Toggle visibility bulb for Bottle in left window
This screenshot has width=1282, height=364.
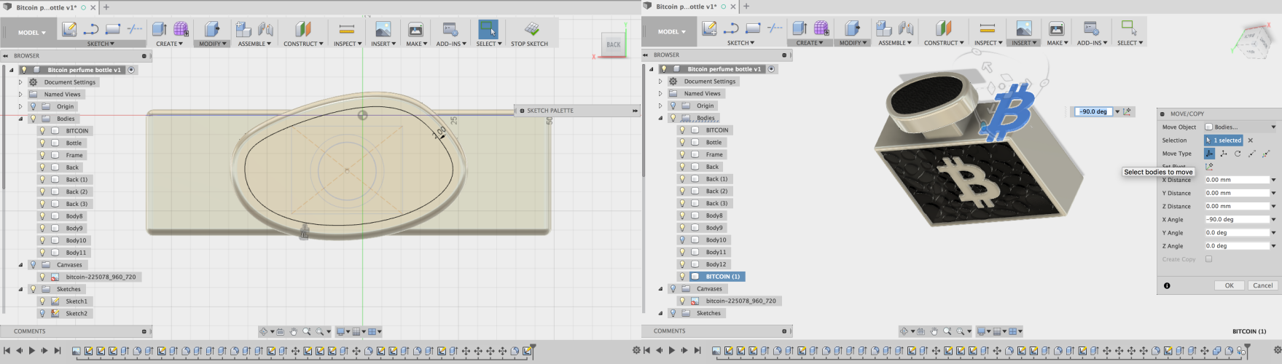coord(42,143)
